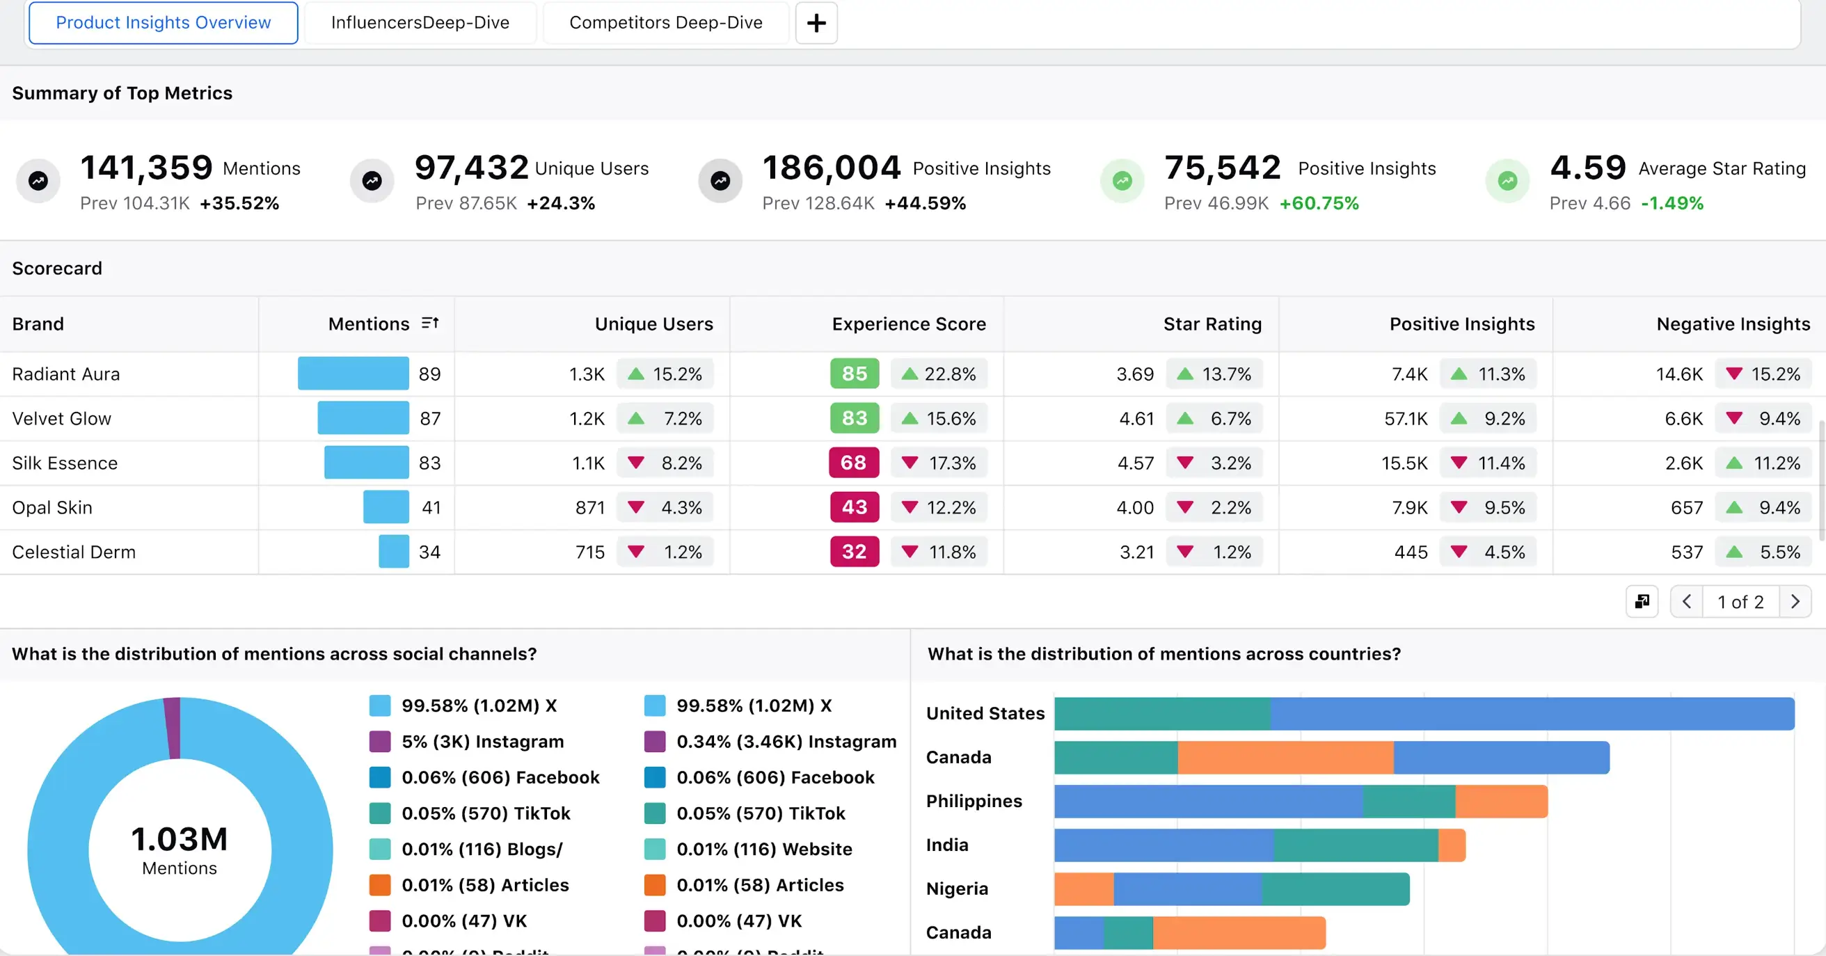Click the green trend icon beside 75,542
Screen dimensions: 1826x956
click(x=1122, y=182)
